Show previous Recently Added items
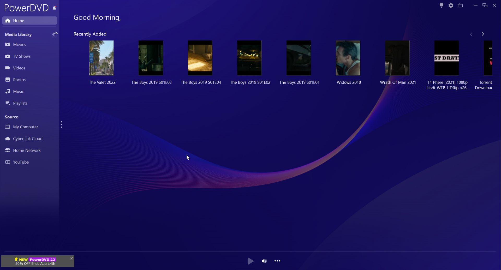 click(471, 34)
